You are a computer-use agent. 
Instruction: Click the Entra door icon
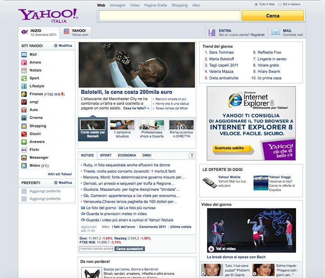212,33
